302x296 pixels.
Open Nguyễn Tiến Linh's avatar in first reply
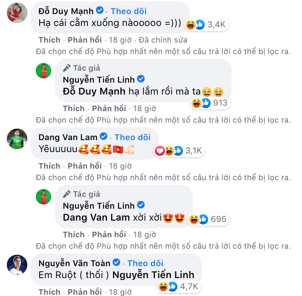tap(44, 71)
